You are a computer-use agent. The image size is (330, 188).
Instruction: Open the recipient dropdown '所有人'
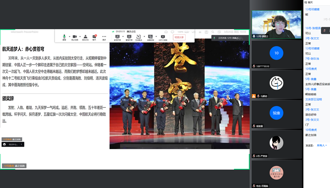(x=322, y=145)
